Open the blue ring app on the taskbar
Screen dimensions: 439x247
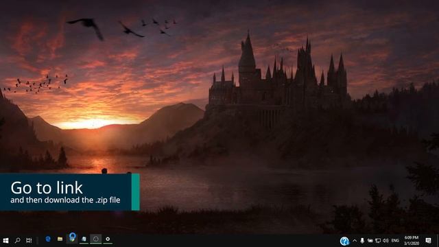click(x=72, y=238)
